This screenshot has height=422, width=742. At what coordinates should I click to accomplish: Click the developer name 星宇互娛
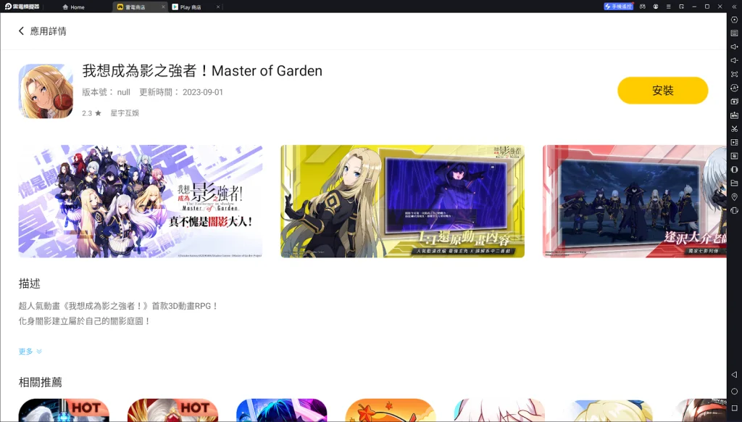125,113
